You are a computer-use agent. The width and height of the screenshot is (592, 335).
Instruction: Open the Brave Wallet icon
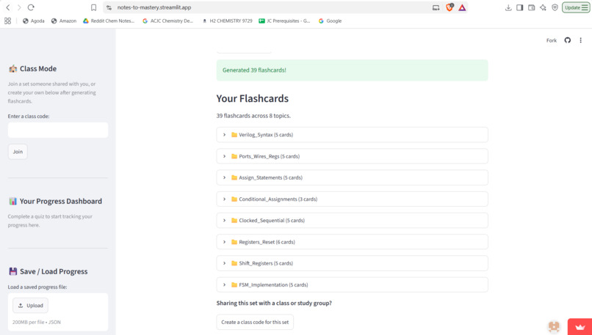[x=532, y=7]
